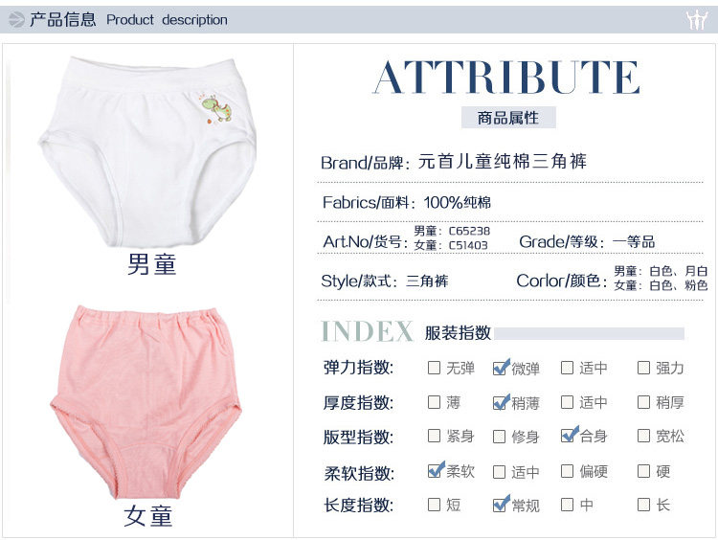Toggle the 柔软 softness checkbox
This screenshot has height=540, width=718.
[x=435, y=470]
